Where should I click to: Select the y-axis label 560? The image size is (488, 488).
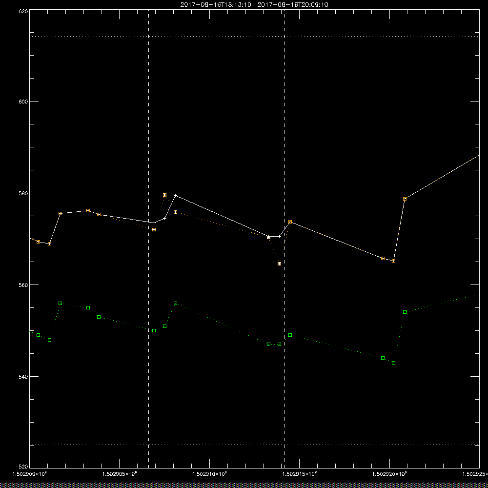click(23, 285)
